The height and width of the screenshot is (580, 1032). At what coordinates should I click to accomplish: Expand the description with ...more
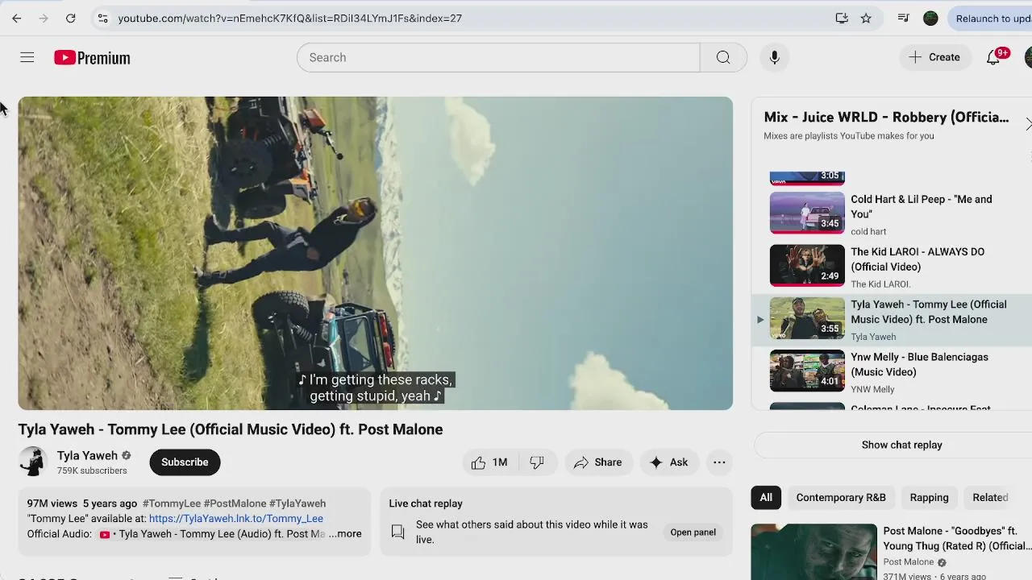click(345, 533)
